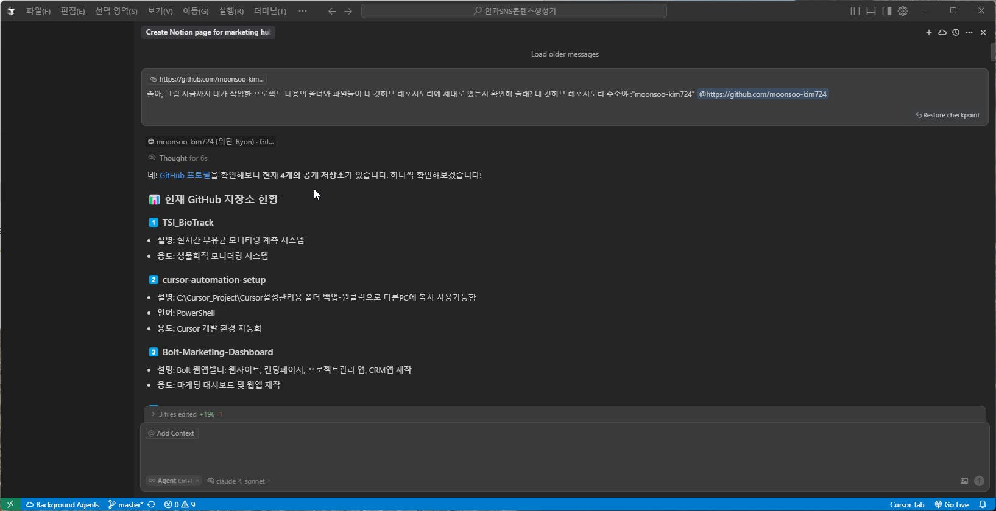Open settings gear in title bar
Viewport: 996px width, 511px height.
pos(903,11)
